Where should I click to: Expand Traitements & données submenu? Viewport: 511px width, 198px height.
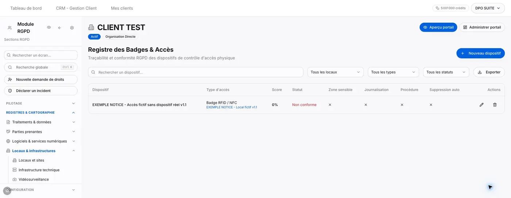click(x=41, y=122)
